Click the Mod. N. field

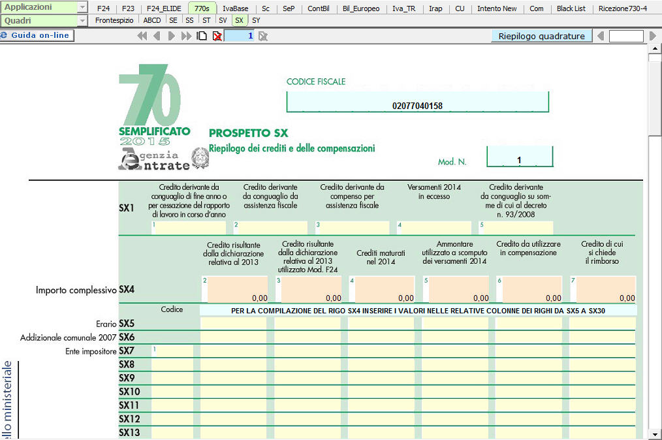click(x=520, y=157)
